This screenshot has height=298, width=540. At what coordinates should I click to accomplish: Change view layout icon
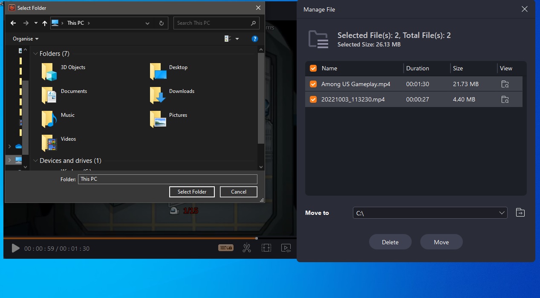228,39
